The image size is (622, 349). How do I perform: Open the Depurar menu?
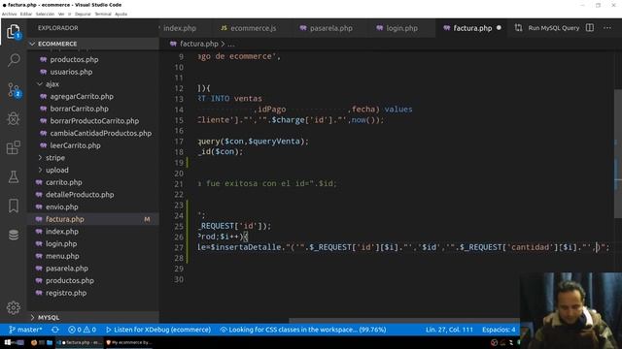tap(83, 14)
